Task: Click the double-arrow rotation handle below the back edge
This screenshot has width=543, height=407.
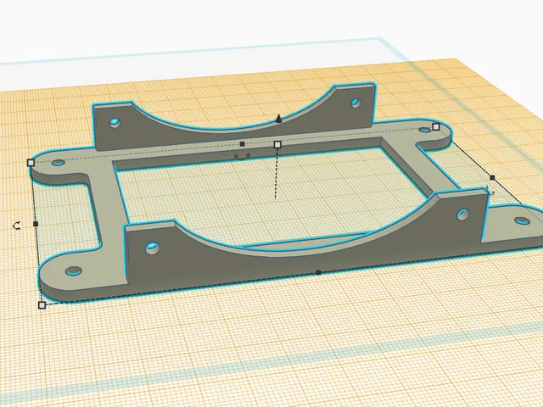Action: (242, 157)
